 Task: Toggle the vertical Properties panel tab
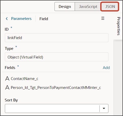click(x=119, y=26)
